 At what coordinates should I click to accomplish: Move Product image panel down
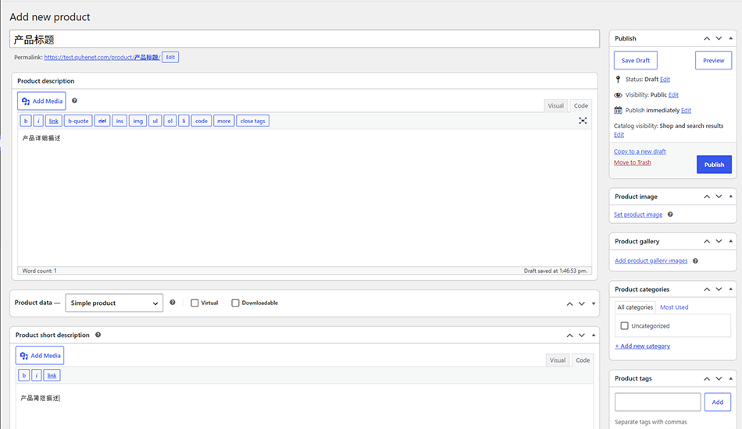pos(719,197)
